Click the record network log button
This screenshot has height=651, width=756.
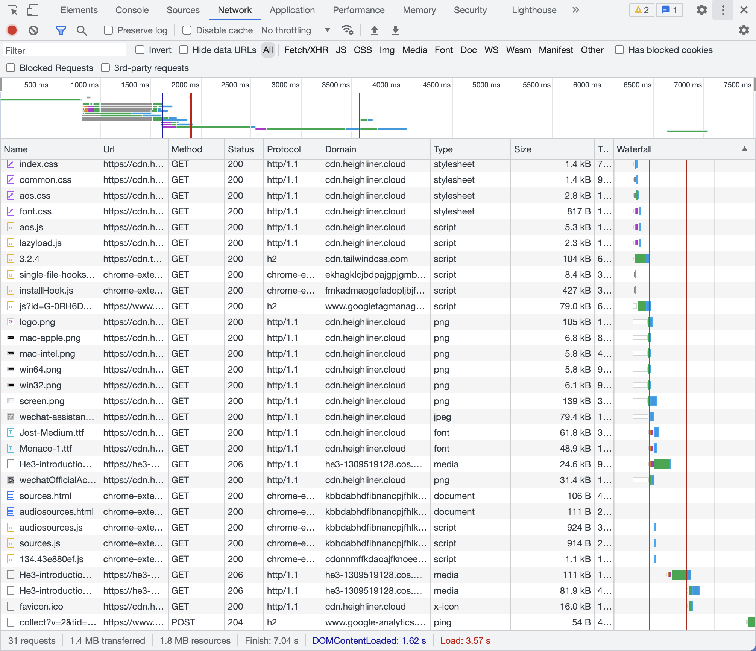pos(12,30)
